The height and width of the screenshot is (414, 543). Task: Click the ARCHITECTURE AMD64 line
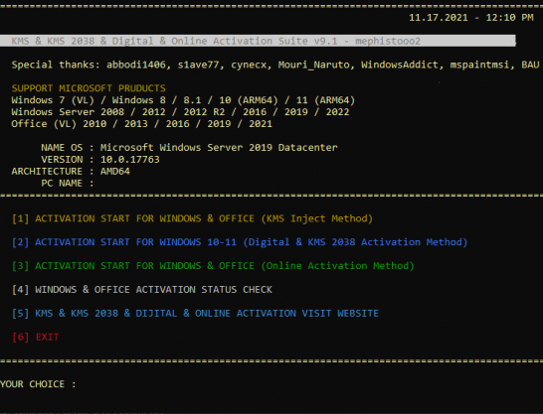pyautogui.click(x=71, y=172)
